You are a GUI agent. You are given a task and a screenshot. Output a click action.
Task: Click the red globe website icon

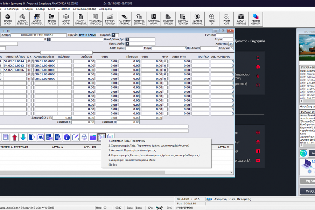tap(258, 132)
